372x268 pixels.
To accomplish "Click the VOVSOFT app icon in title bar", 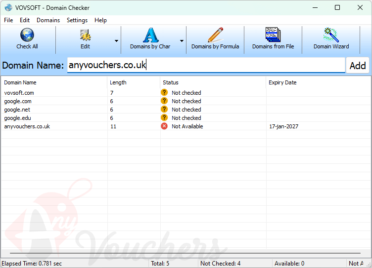I will [8, 7].
